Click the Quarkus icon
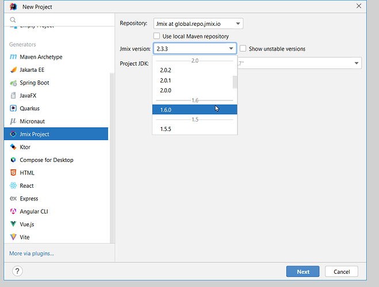 coord(13,108)
